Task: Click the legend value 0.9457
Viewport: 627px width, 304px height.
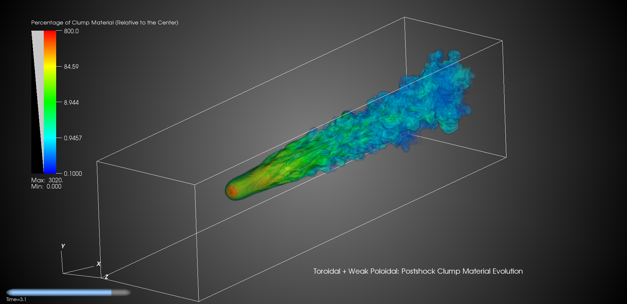Action: coord(73,138)
